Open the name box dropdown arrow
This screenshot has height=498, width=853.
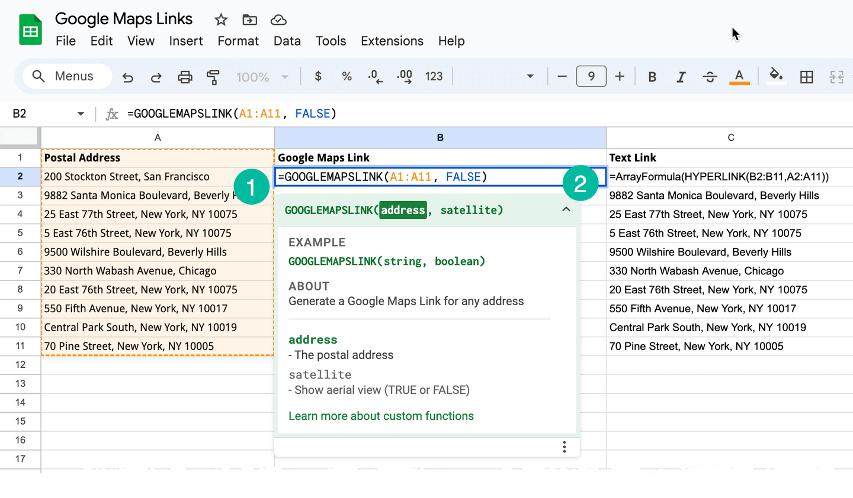(x=81, y=114)
